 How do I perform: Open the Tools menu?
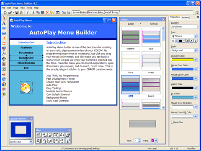(29, 8)
